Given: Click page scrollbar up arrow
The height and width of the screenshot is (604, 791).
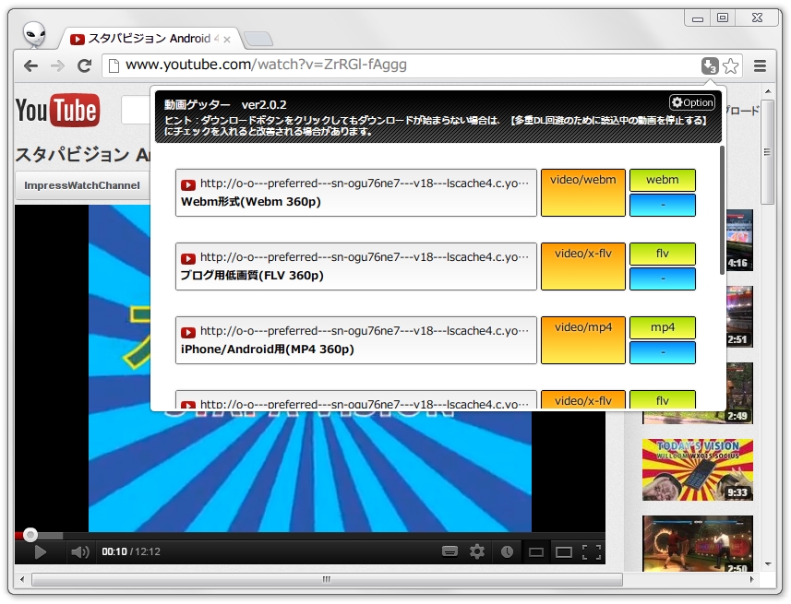Looking at the screenshot, I should [768, 92].
